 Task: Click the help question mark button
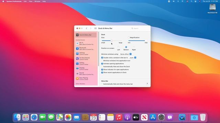coord(147,84)
